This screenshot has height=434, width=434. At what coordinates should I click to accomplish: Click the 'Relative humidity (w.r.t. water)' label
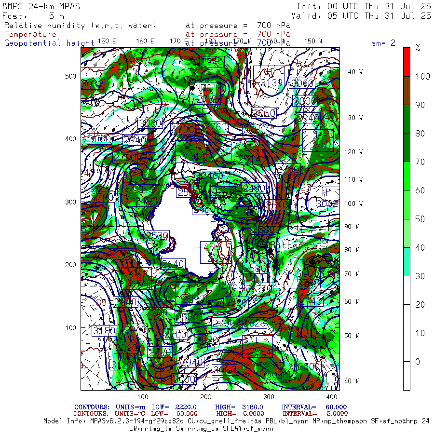pyautogui.click(x=80, y=26)
